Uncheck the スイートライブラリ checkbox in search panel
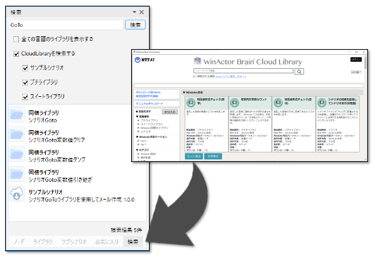The image size is (375, 257). point(25,97)
